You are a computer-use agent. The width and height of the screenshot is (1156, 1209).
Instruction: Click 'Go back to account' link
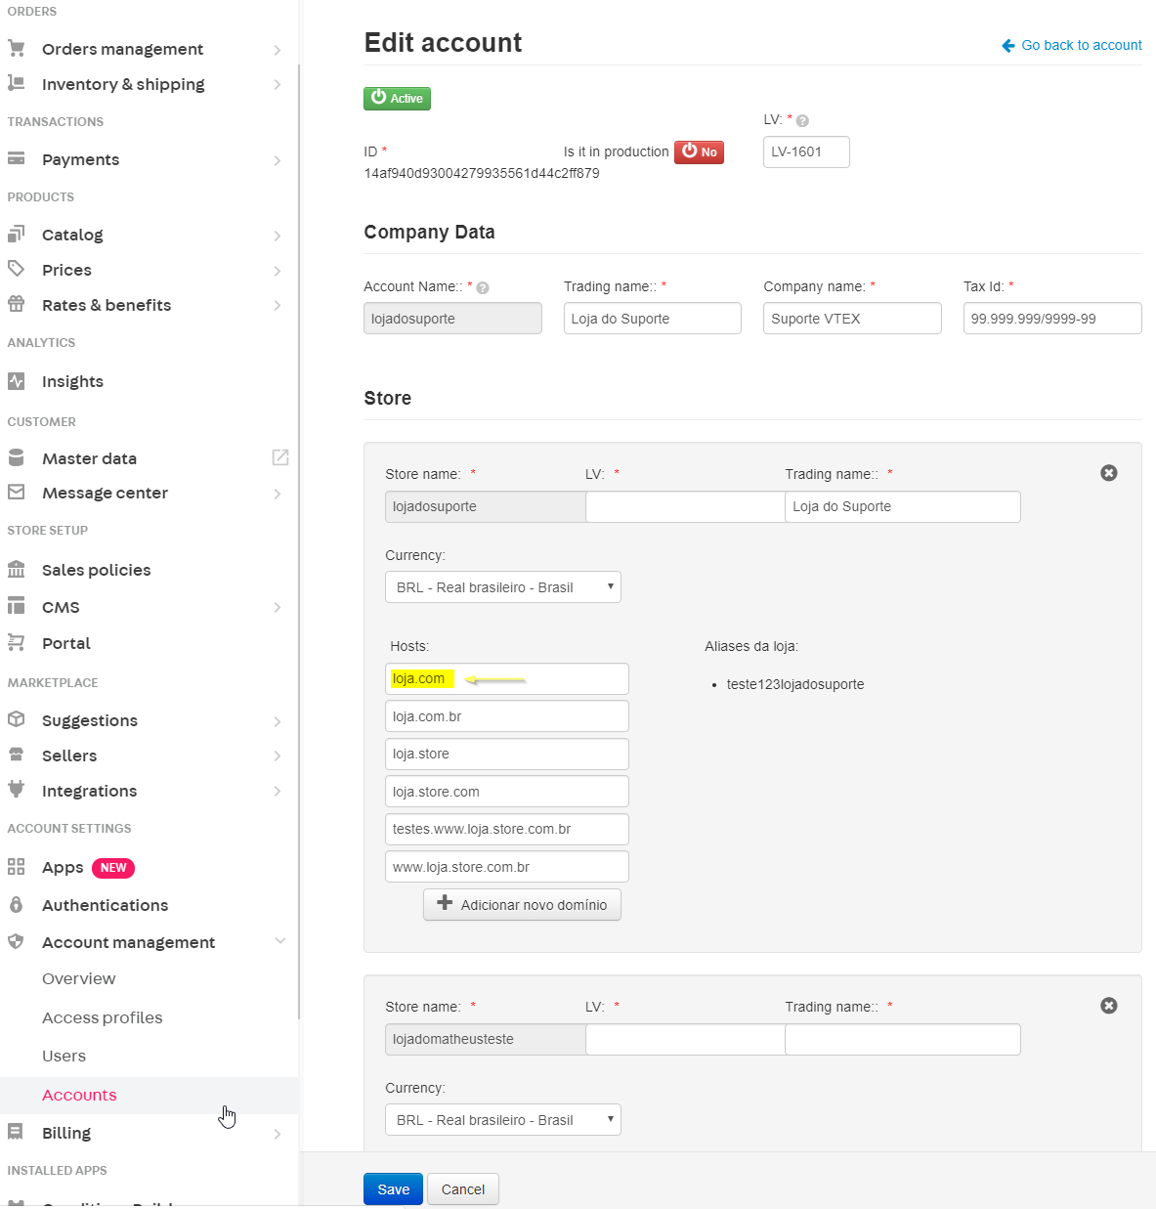coord(1072,45)
